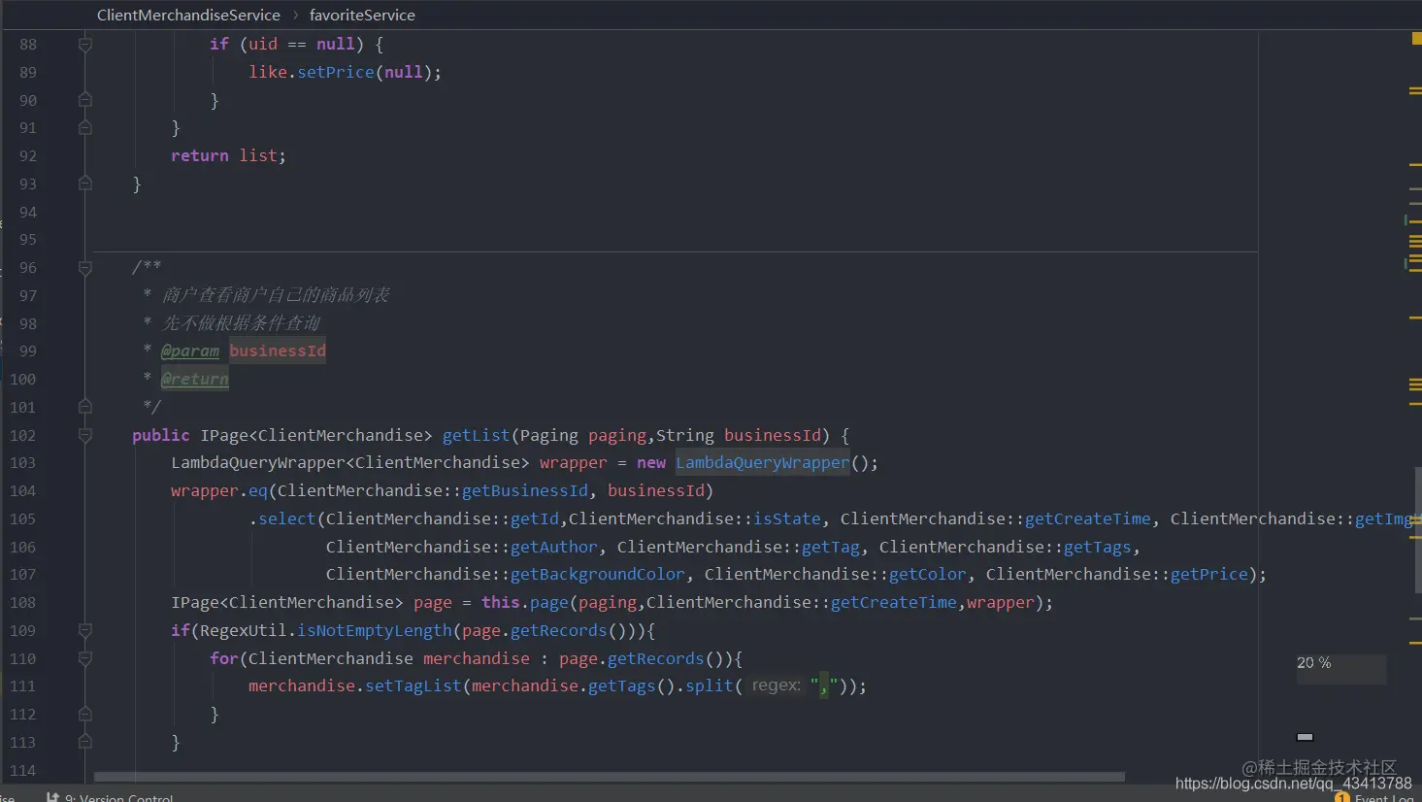The image size is (1422, 802).
Task: Click line number 102 in the gutter
Action: (x=22, y=436)
